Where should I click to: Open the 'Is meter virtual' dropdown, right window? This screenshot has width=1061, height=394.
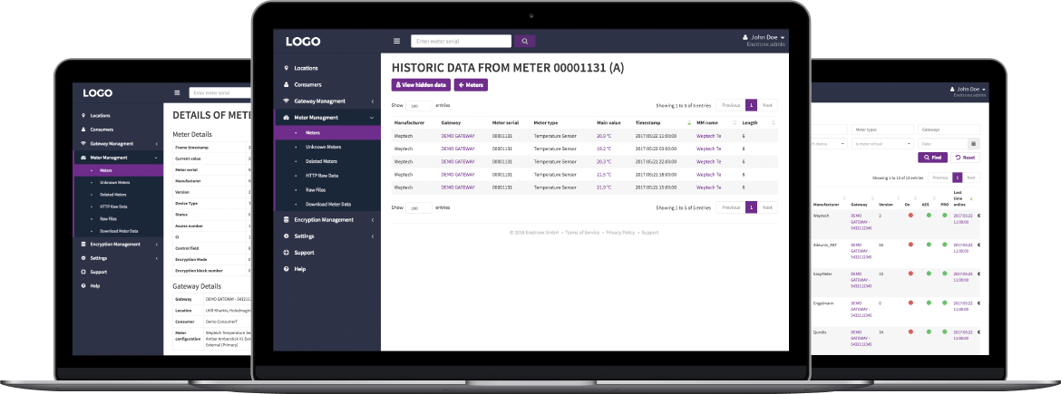tap(882, 143)
